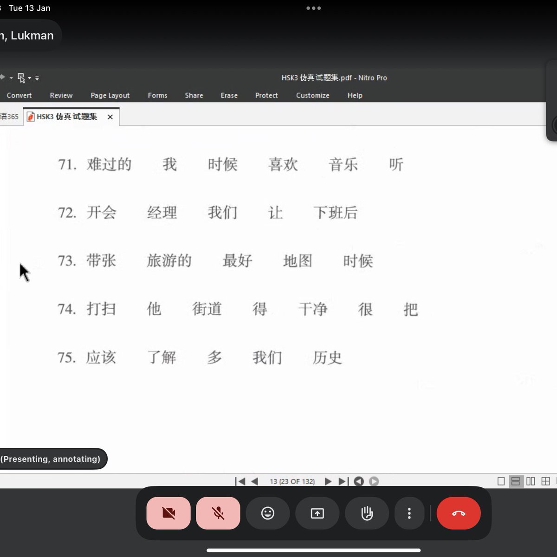Open the Erase ribbon tab

click(x=229, y=95)
